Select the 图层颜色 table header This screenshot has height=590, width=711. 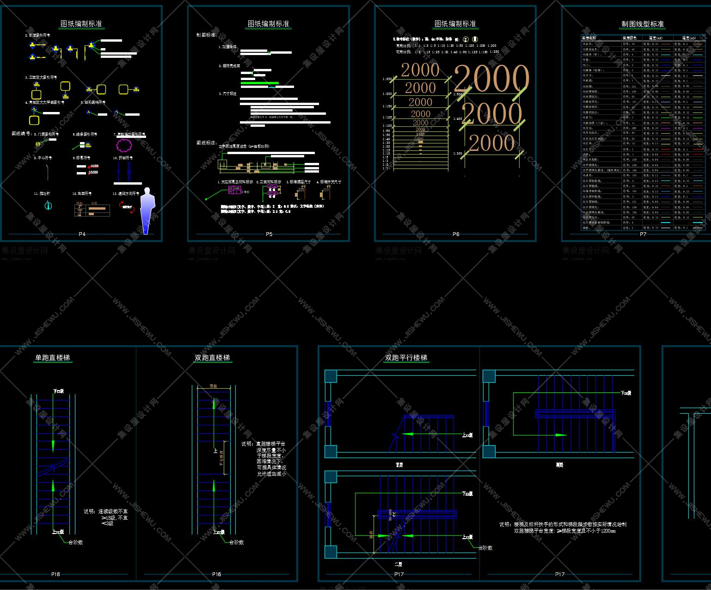click(630, 38)
